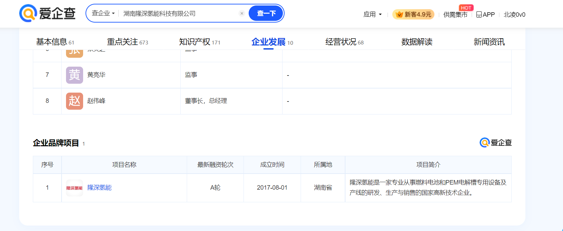563x231 pixels.
Task: Click the 赵 avatar icon for 赵伟峰
Action: [75, 101]
